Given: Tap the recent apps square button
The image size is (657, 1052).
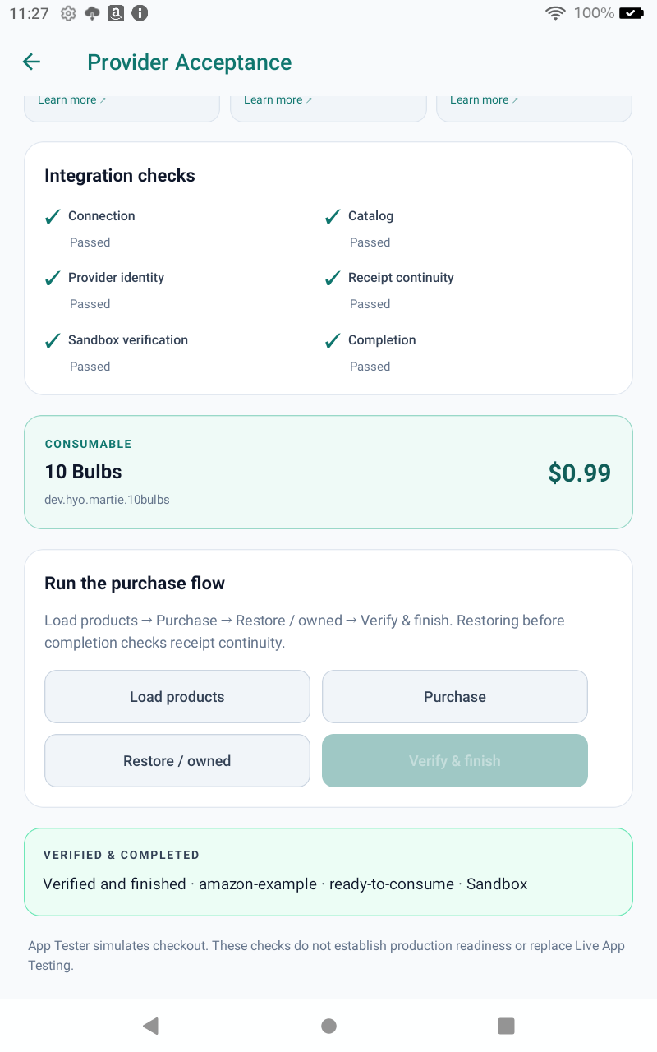Looking at the screenshot, I should pos(507,1026).
